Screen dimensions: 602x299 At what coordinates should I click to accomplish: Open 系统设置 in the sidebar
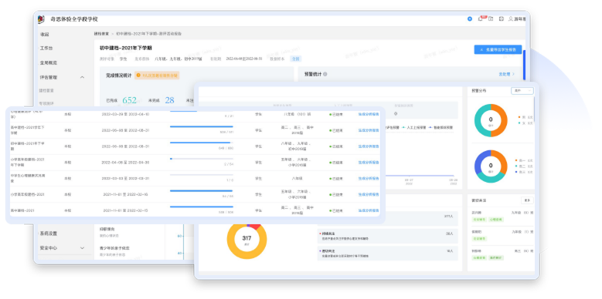49,233
